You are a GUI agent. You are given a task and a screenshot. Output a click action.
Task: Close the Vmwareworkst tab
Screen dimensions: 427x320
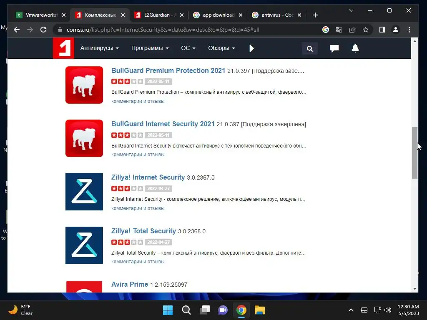tap(64, 15)
